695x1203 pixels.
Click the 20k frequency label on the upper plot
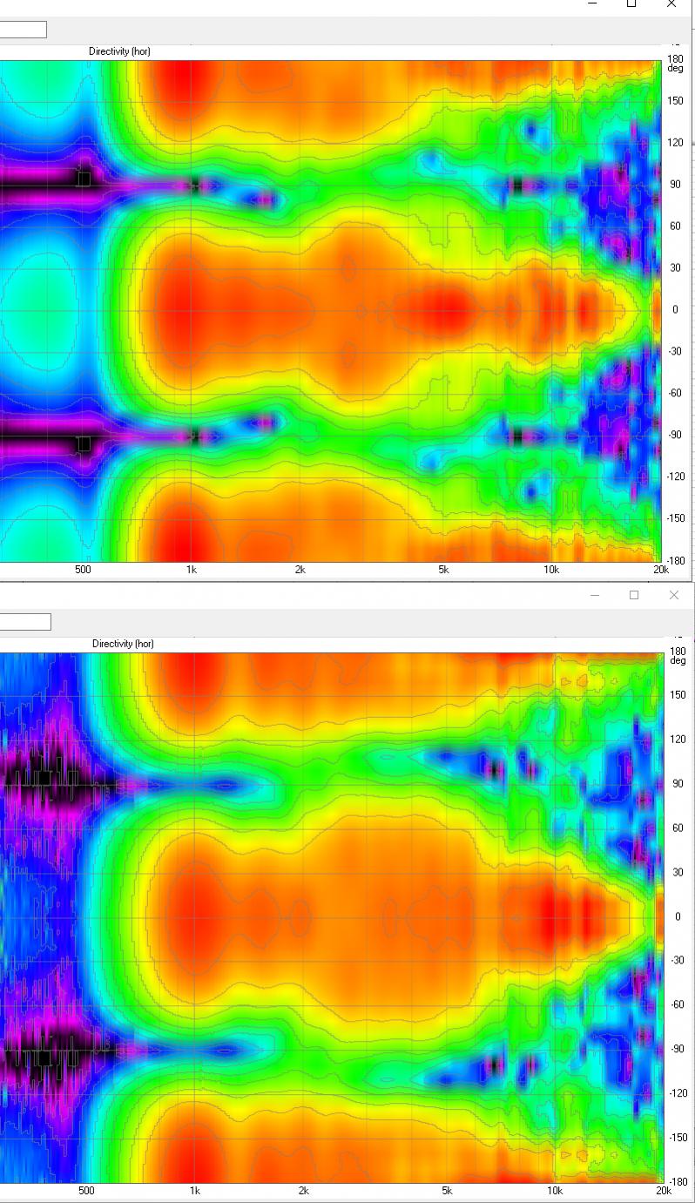pos(661,570)
